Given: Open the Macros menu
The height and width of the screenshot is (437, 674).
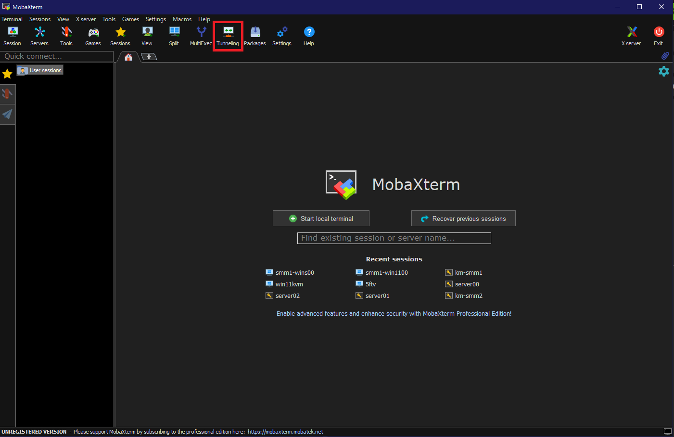Looking at the screenshot, I should click(x=182, y=19).
